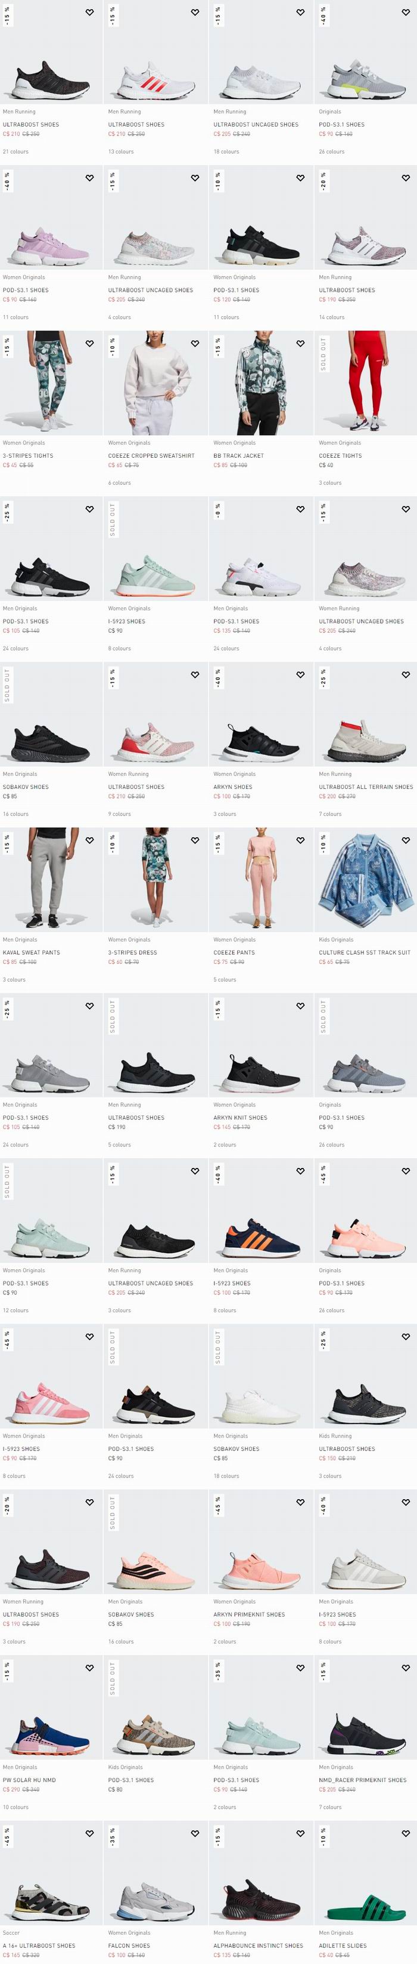417x1964 pixels.
Task: Add Adilette Slides to wishlist with heart
Action: (406, 1833)
